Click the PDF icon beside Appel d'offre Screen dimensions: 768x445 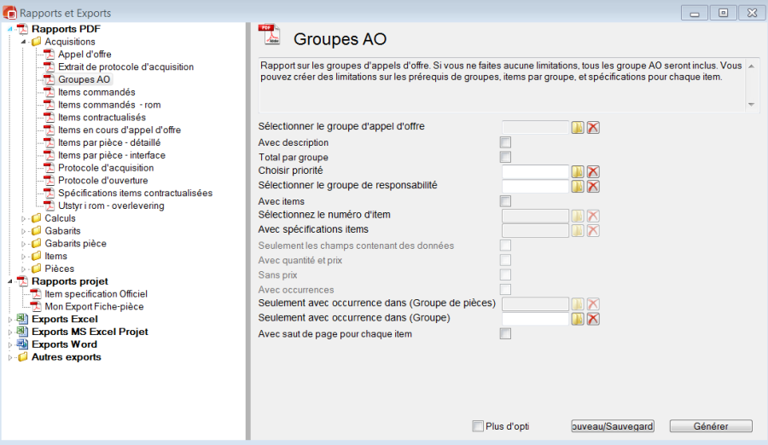click(49, 55)
